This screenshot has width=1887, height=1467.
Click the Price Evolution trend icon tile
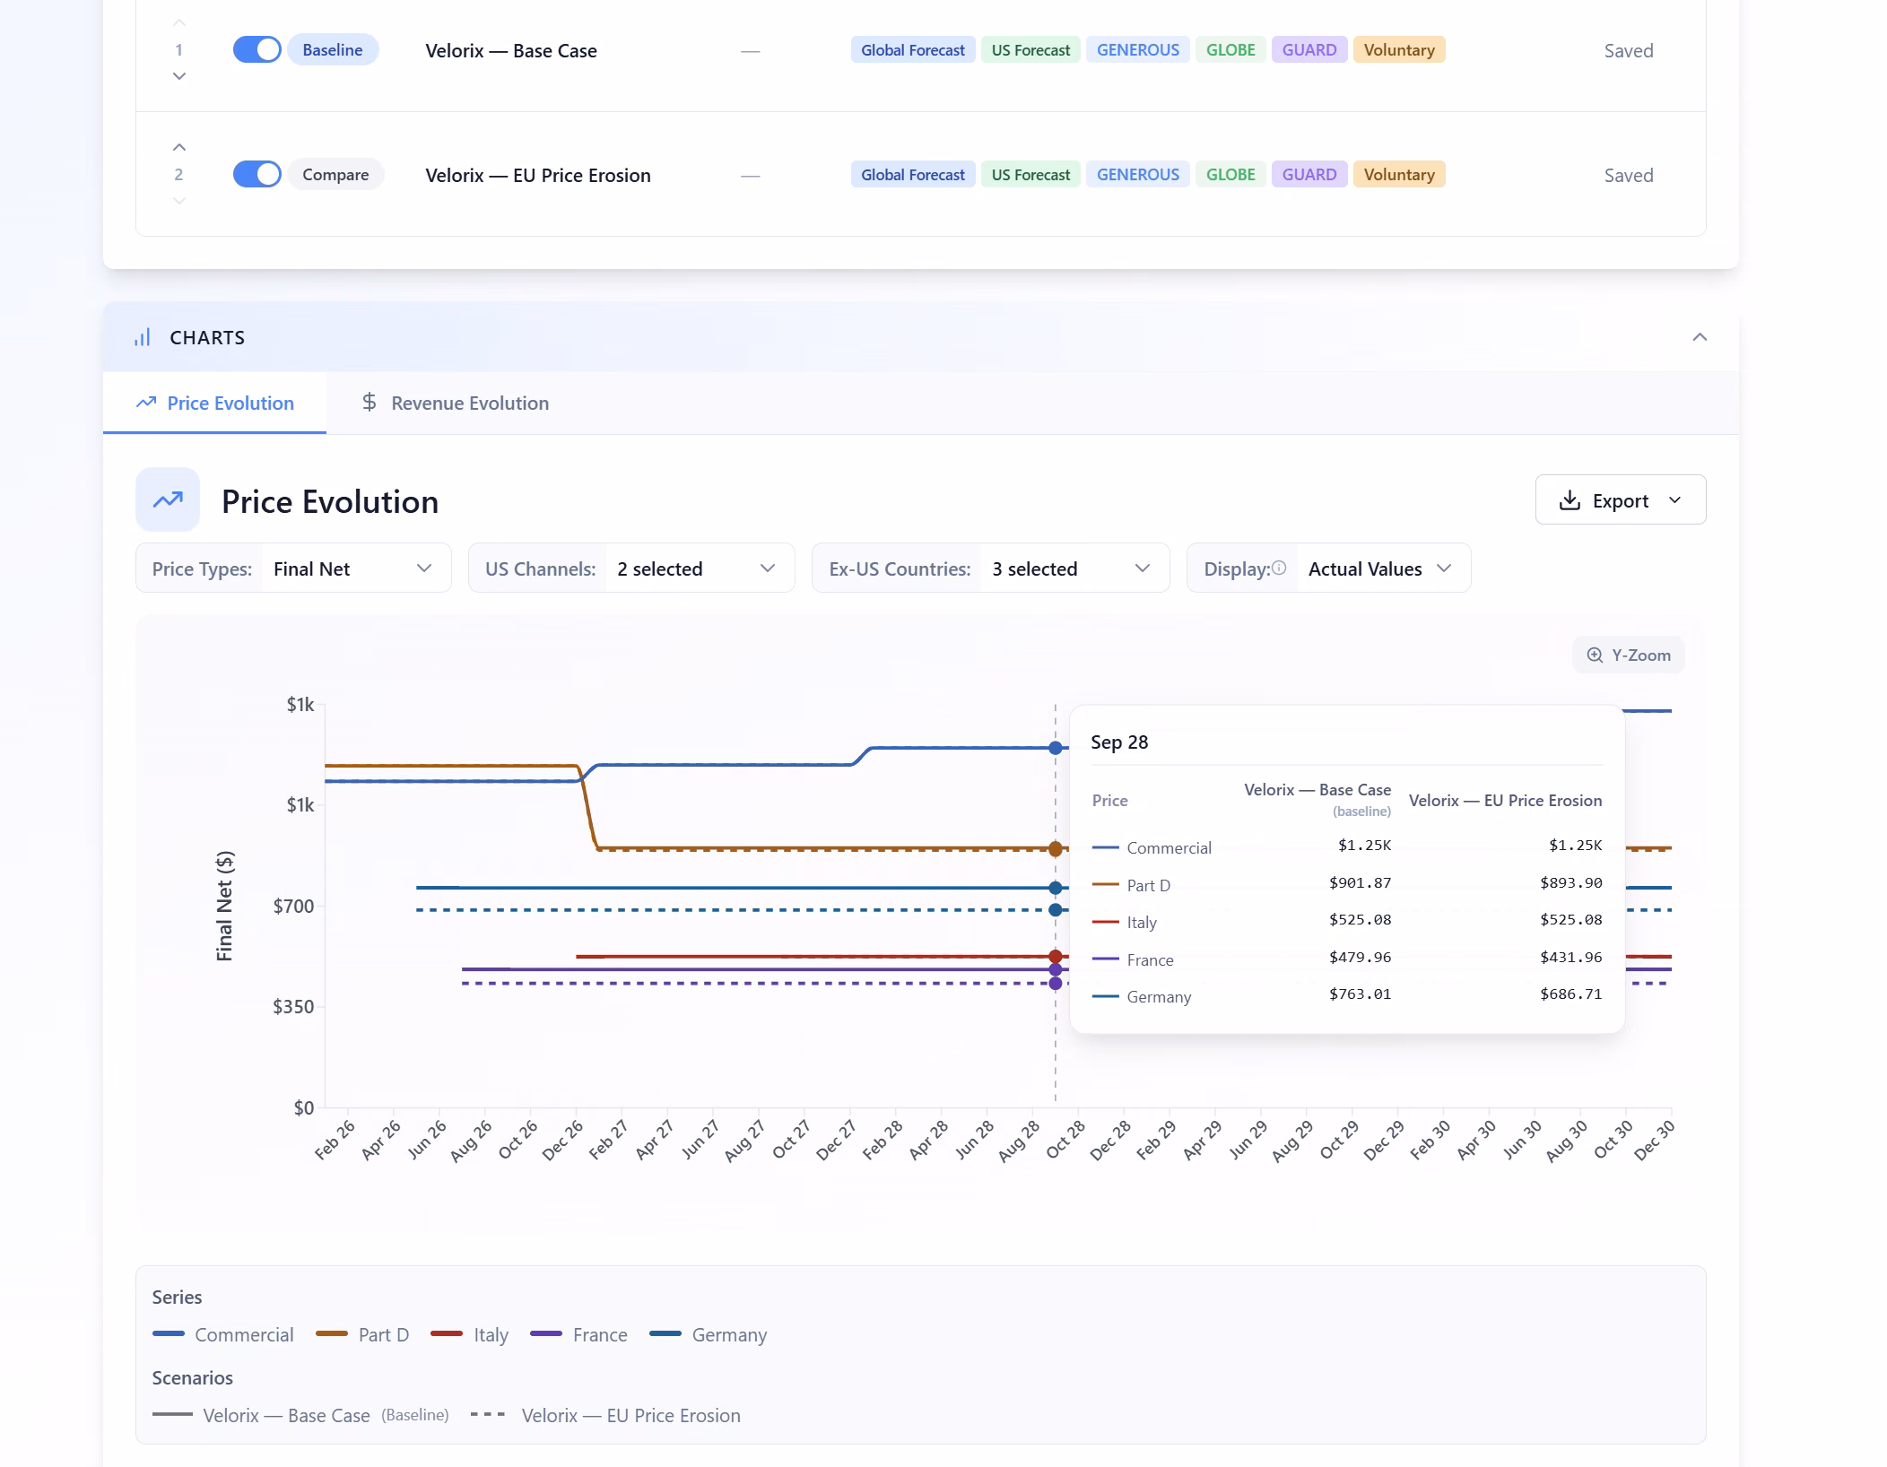pos(168,499)
